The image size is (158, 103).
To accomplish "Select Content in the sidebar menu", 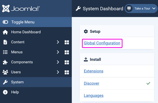I will tap(18, 42).
